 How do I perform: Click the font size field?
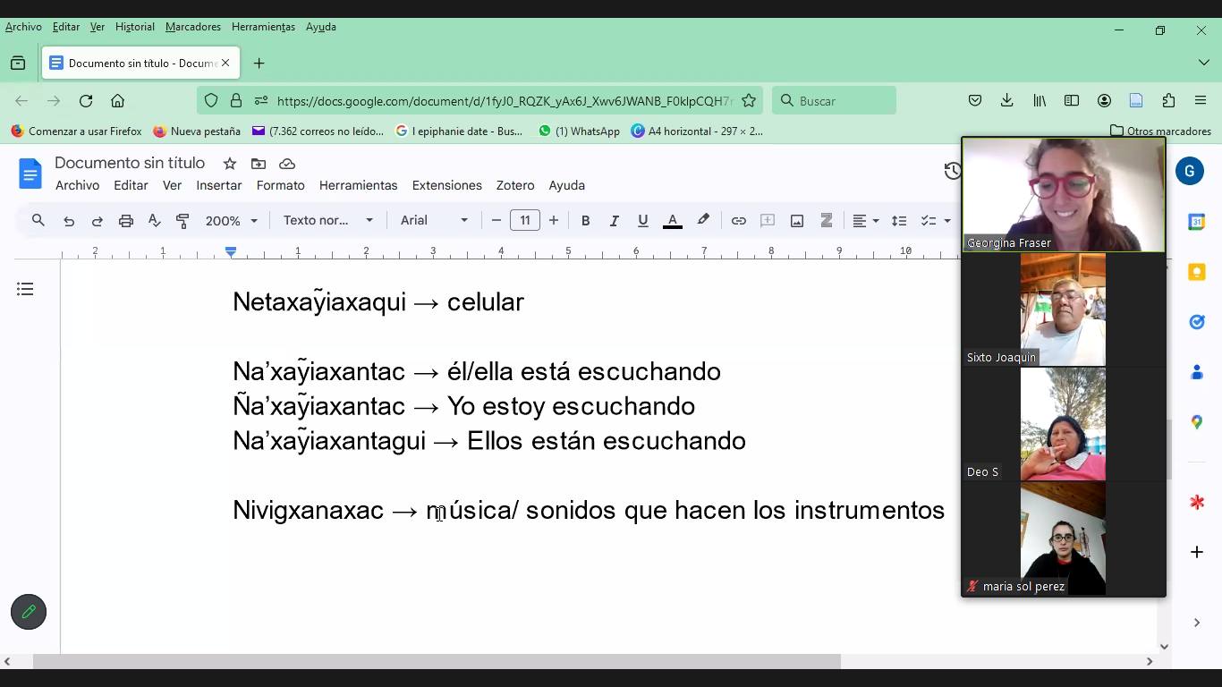[525, 221]
